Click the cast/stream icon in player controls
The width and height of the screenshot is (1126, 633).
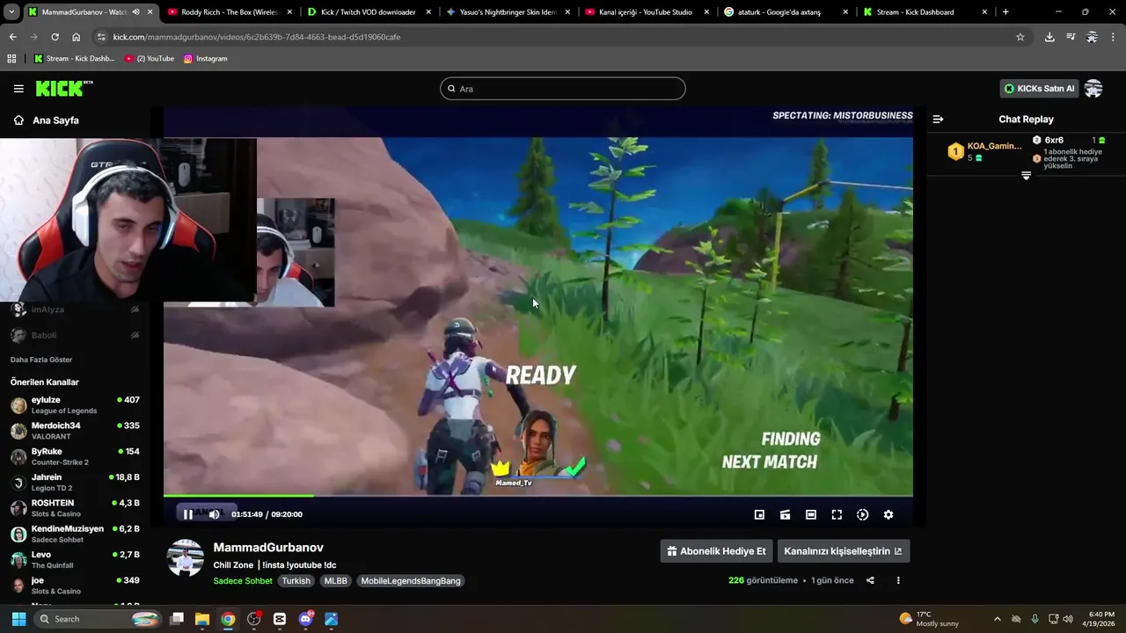(786, 514)
